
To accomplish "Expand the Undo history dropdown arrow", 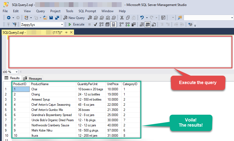I will tap(147, 18).
